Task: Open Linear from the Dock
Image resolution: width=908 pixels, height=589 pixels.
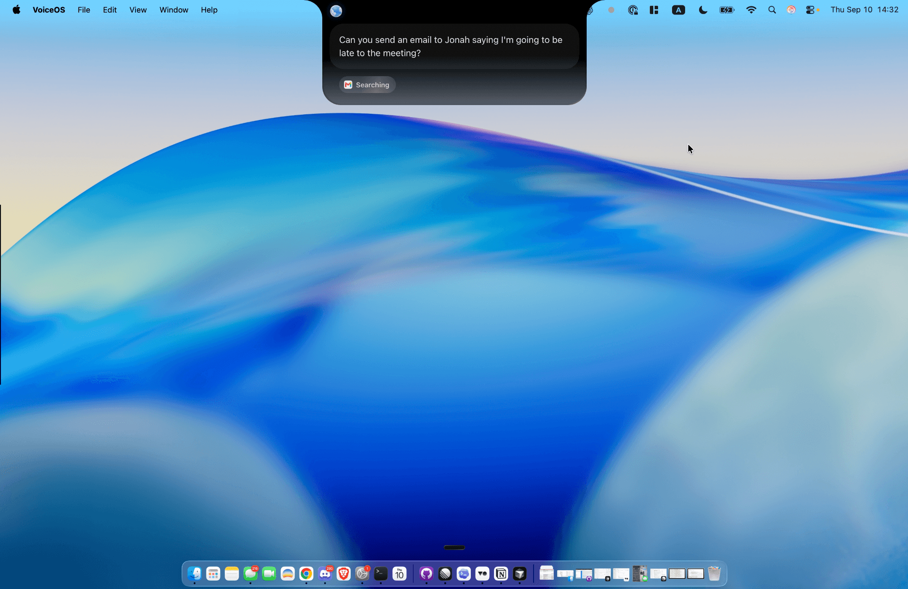Action: pyautogui.click(x=445, y=574)
